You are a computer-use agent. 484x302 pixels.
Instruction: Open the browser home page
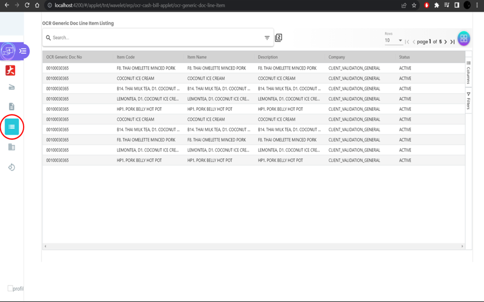pyautogui.click(x=37, y=5)
